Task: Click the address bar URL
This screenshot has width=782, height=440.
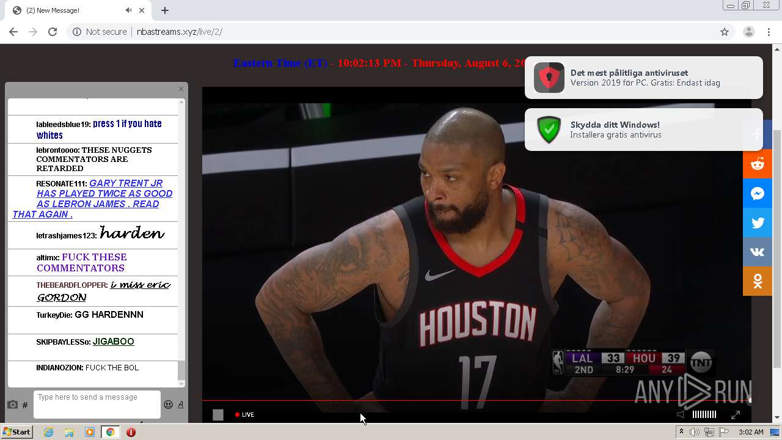Action: click(180, 32)
